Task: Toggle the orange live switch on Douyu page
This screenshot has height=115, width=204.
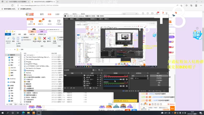Action: pyautogui.click(x=41, y=21)
